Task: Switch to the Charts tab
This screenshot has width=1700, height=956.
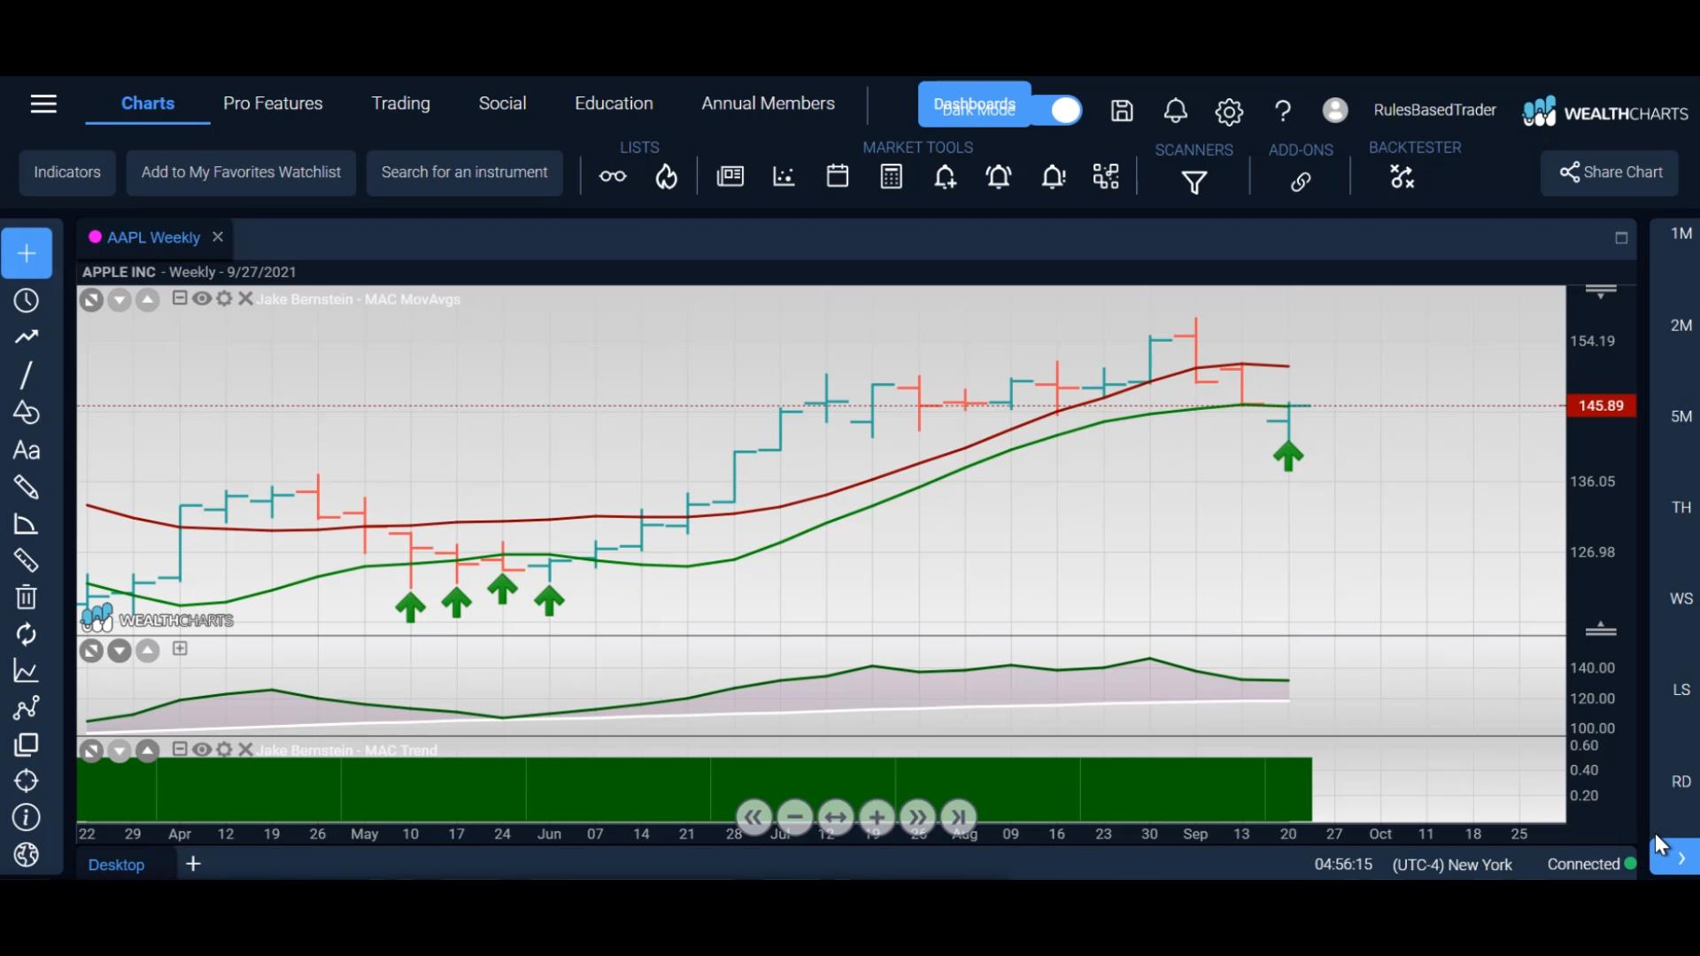Action: click(x=148, y=104)
